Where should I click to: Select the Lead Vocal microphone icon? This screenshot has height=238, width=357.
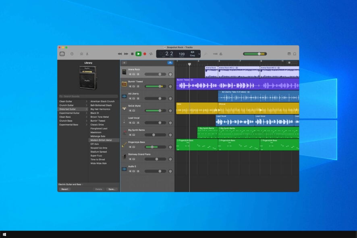(124, 121)
